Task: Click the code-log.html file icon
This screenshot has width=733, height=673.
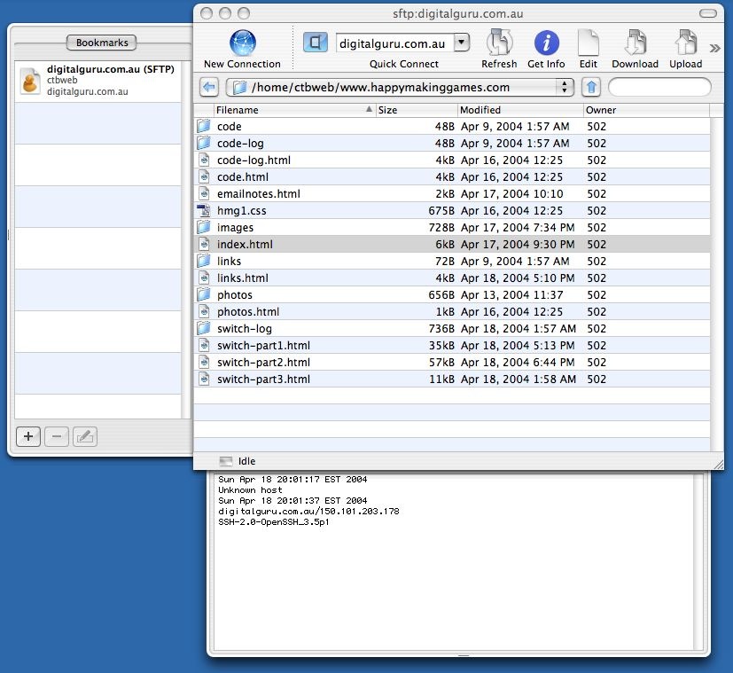Action: (204, 160)
